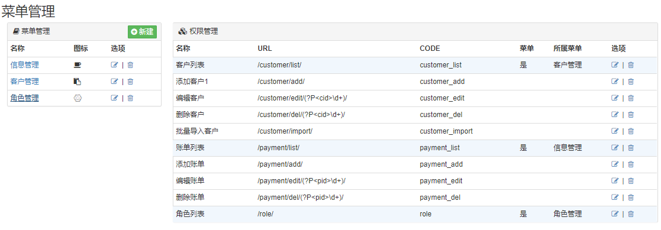Edit the 添加账单 permission
Viewport: 661px width, 230px height.
coord(615,164)
